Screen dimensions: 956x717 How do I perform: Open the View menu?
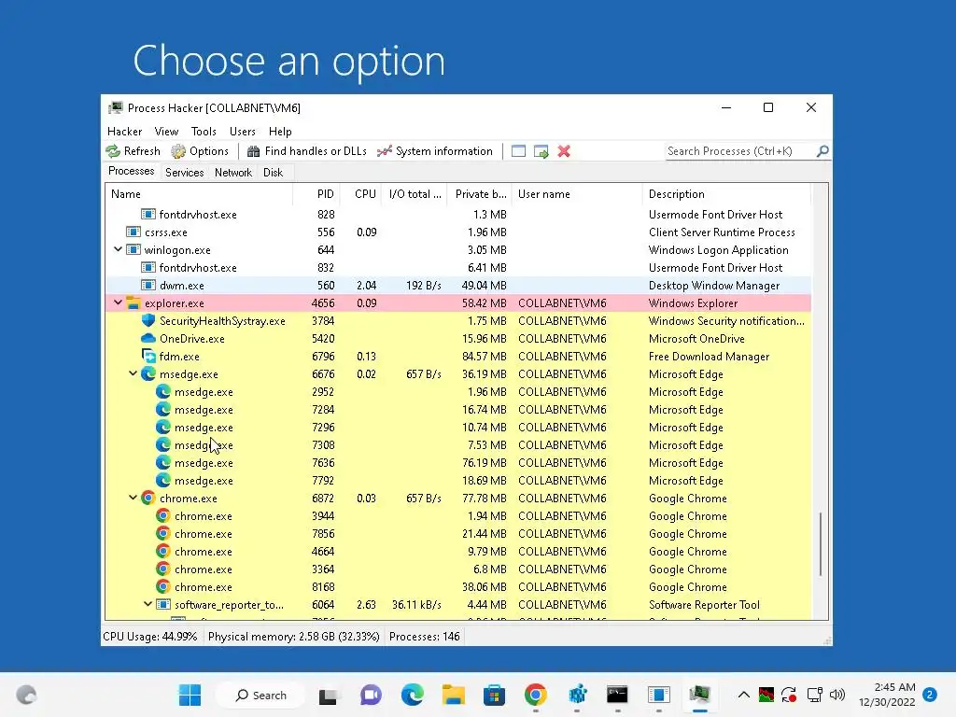pyautogui.click(x=166, y=132)
